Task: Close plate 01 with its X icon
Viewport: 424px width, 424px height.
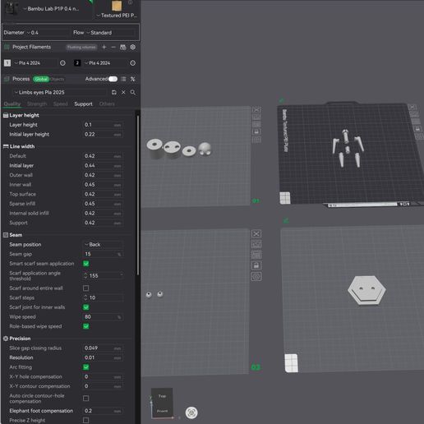Action: 256,109
